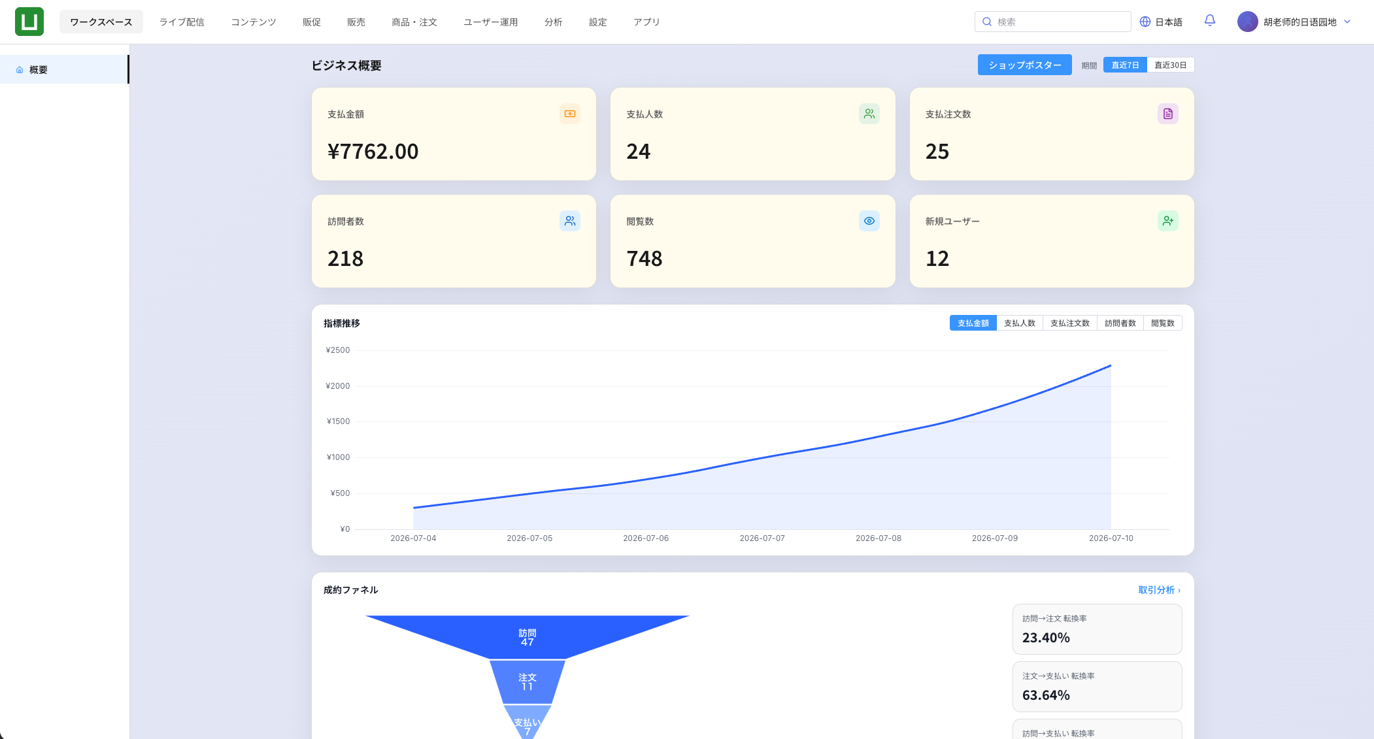
Task: Select 概要 in the sidebar
Action: pyautogui.click(x=64, y=69)
